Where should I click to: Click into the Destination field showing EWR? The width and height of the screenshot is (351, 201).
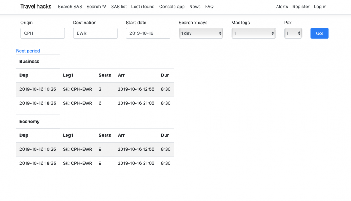tap(95, 33)
